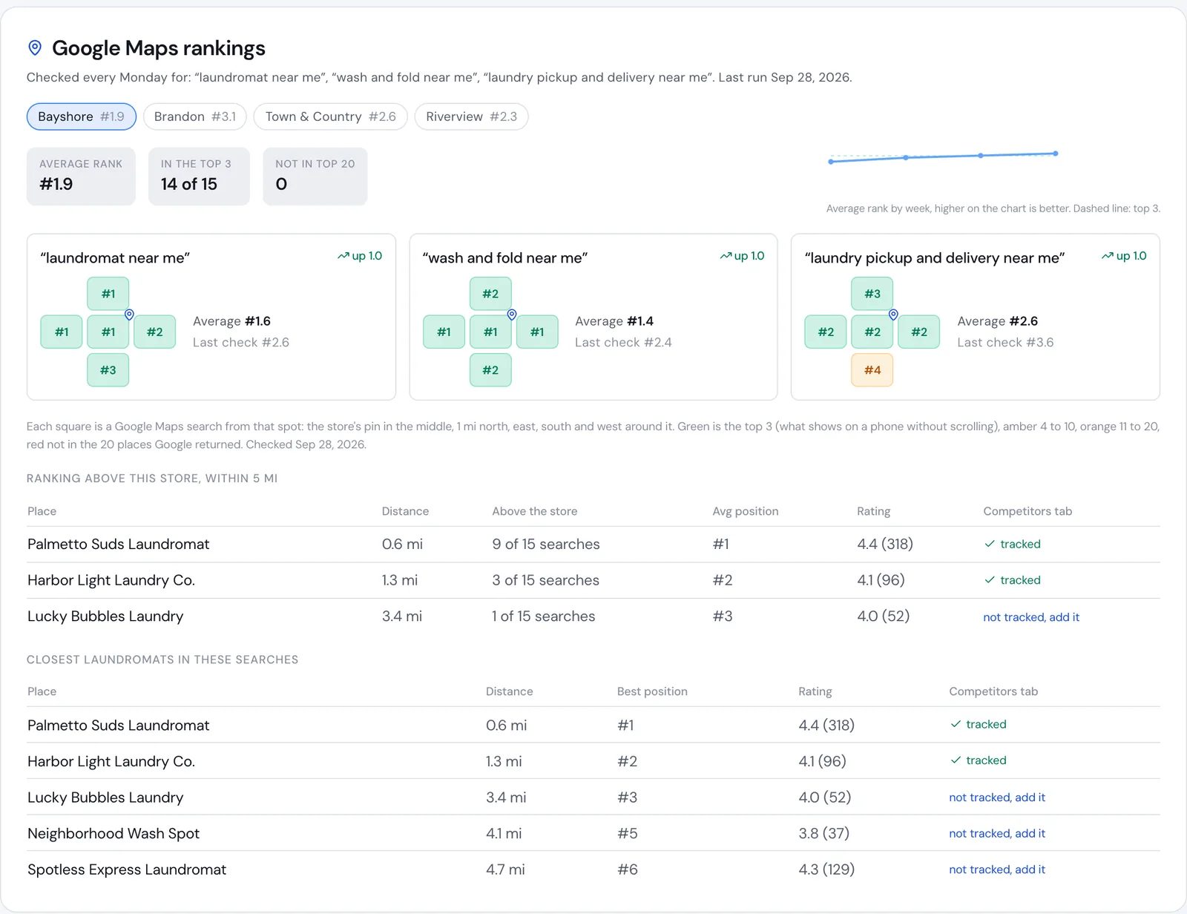
Task: Click the "Avg position" column header
Action: click(x=746, y=511)
